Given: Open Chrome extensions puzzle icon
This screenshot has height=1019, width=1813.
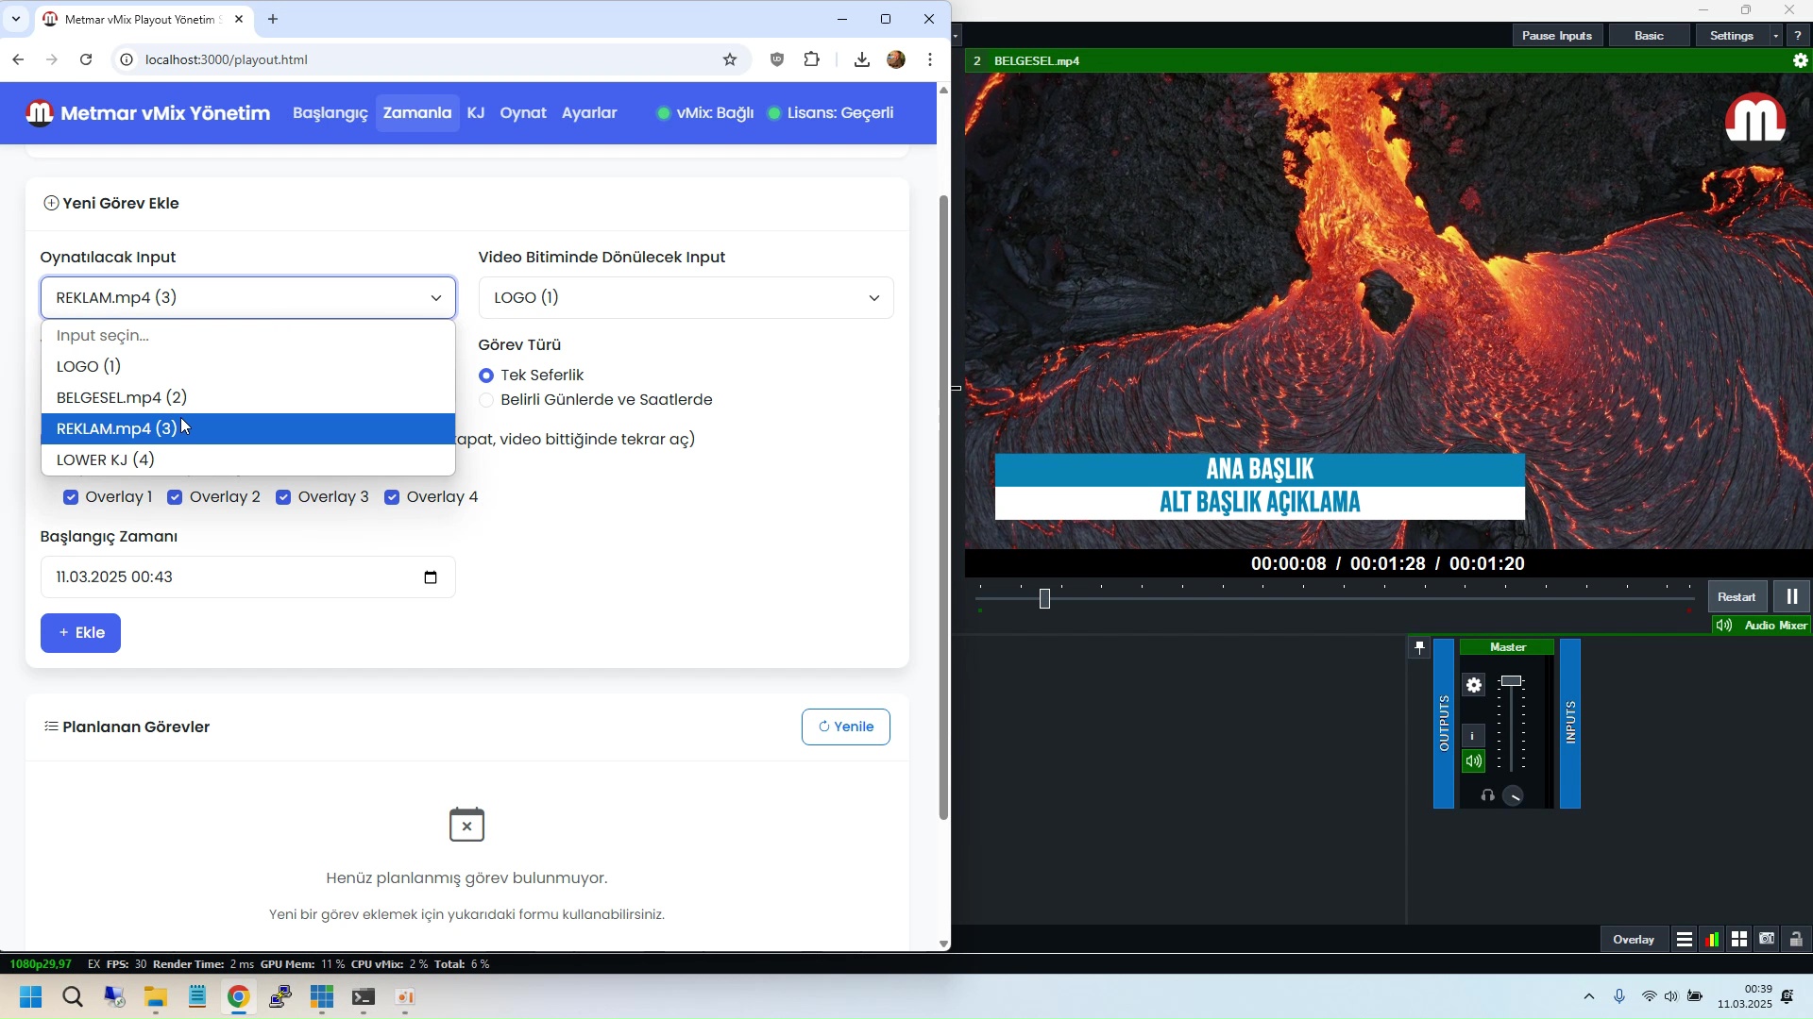Looking at the screenshot, I should click(812, 59).
